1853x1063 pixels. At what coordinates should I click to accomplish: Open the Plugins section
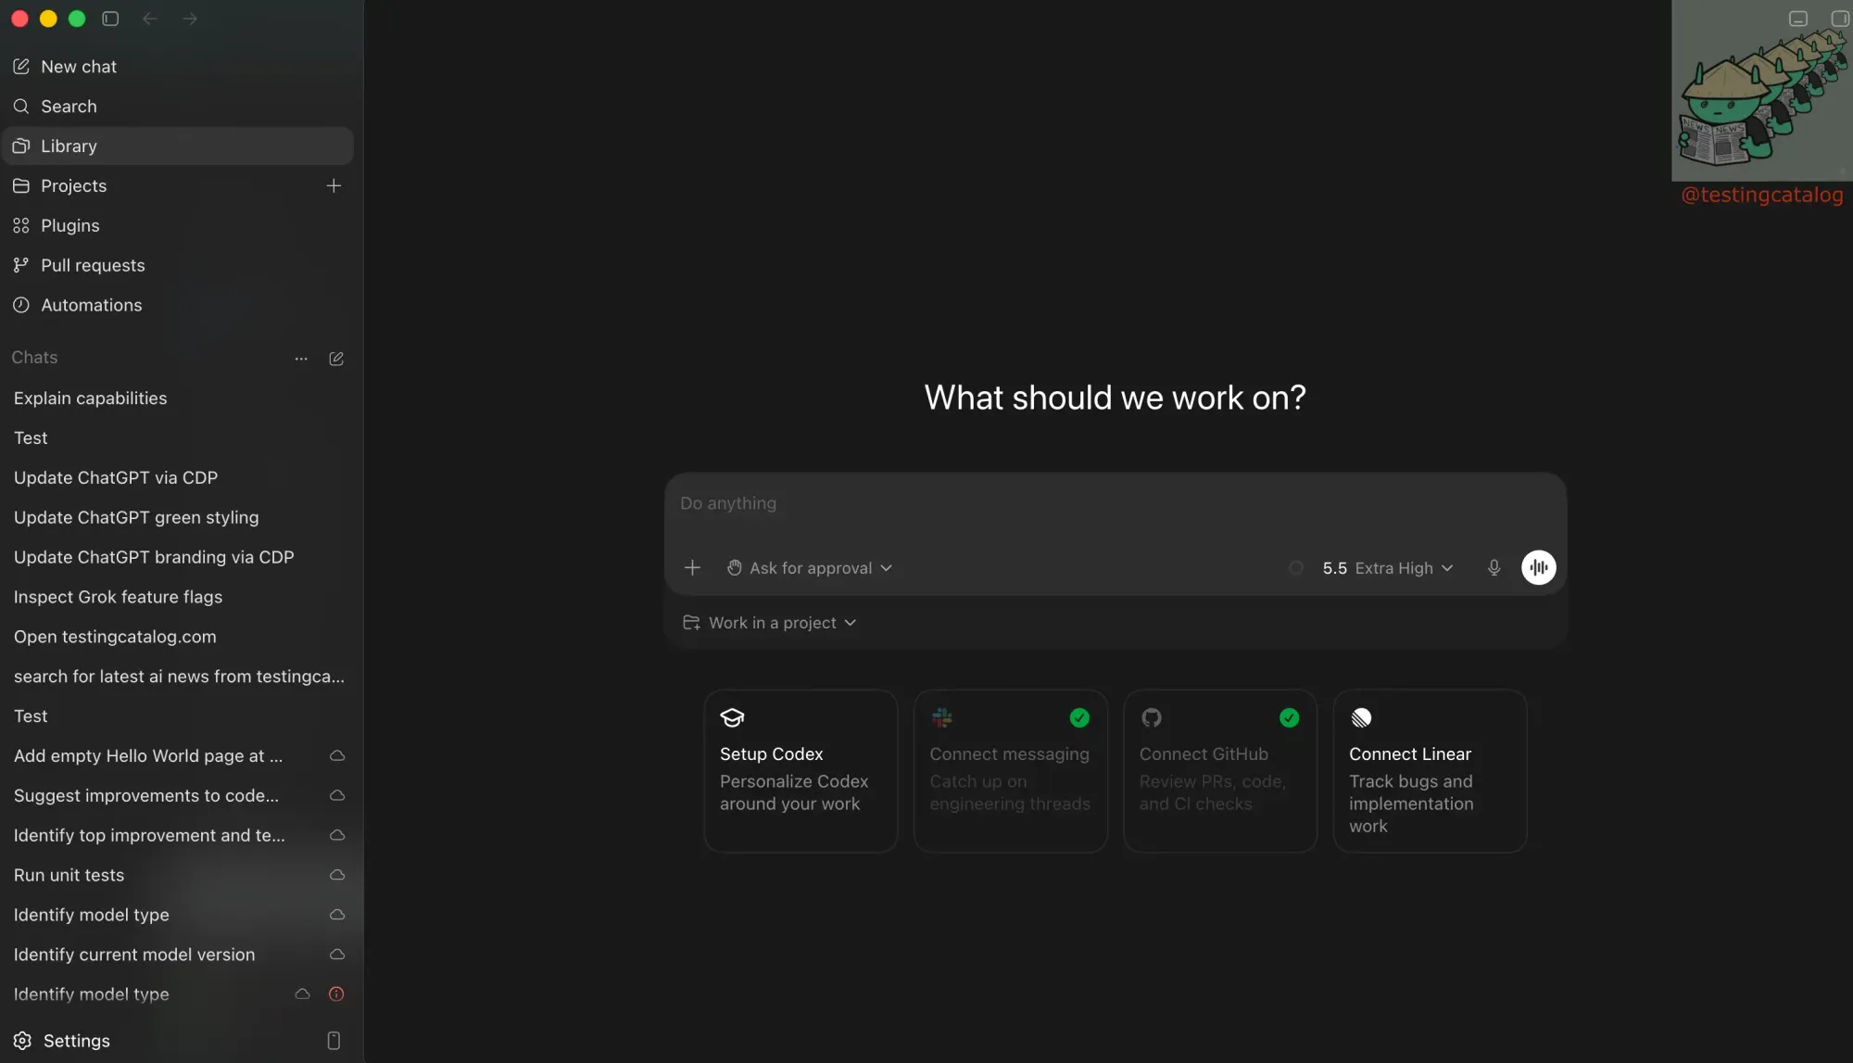(177, 226)
